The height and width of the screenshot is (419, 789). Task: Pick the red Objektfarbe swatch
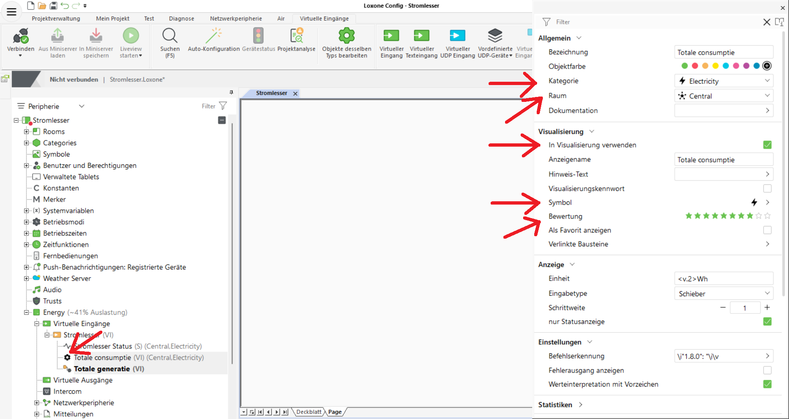pyautogui.click(x=695, y=66)
